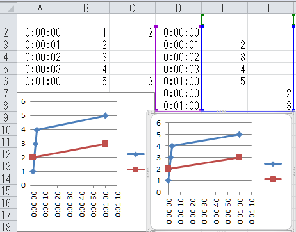This screenshot has width=296, height=232.
Task: Select the blue series line in right chart
Action: click(206, 140)
